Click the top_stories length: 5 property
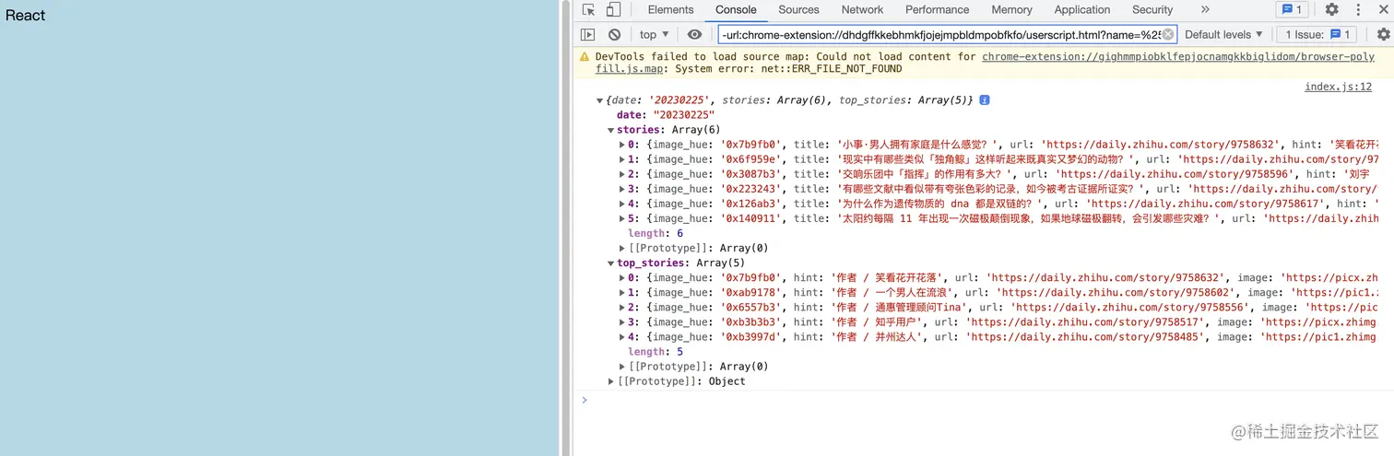The image size is (1394, 456). tap(656, 351)
